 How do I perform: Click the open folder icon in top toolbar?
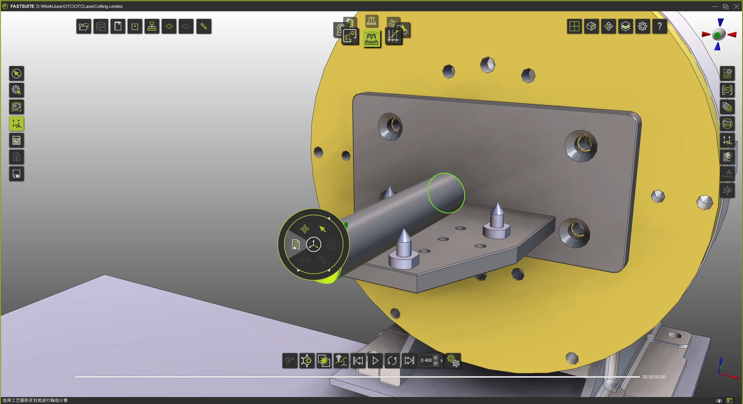pos(84,27)
